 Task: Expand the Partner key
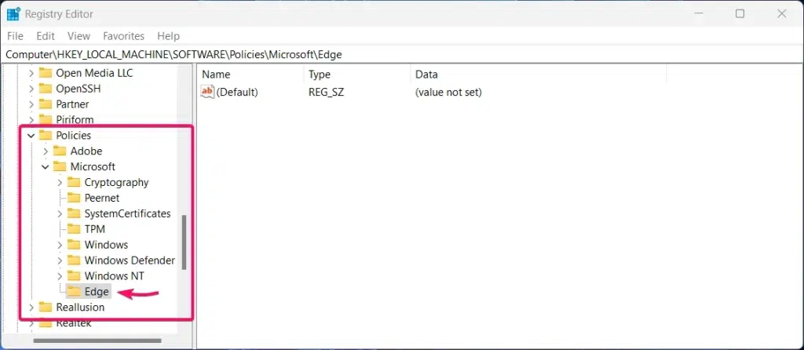tap(31, 104)
